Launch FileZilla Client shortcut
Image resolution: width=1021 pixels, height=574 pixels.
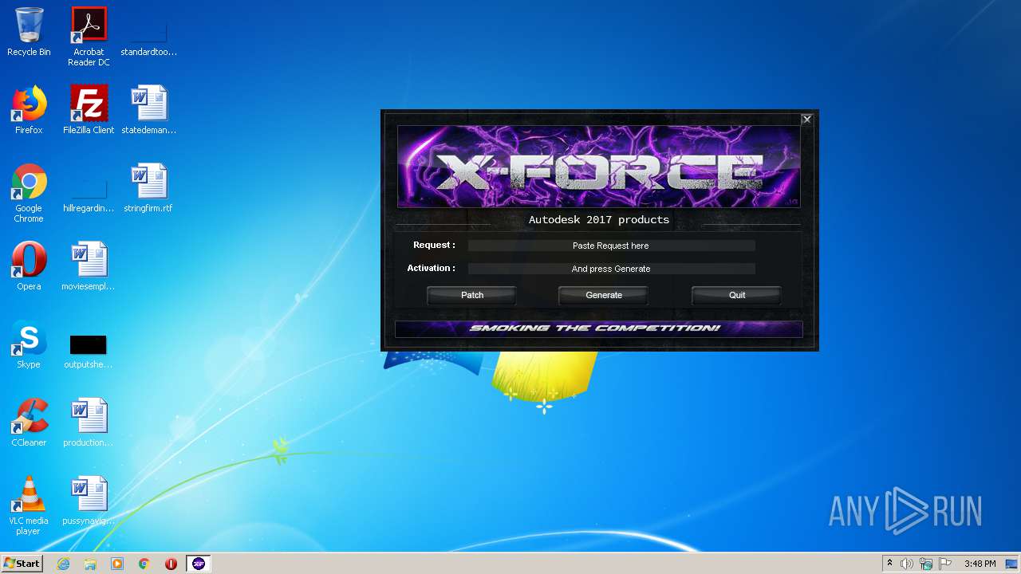pyautogui.click(x=89, y=111)
